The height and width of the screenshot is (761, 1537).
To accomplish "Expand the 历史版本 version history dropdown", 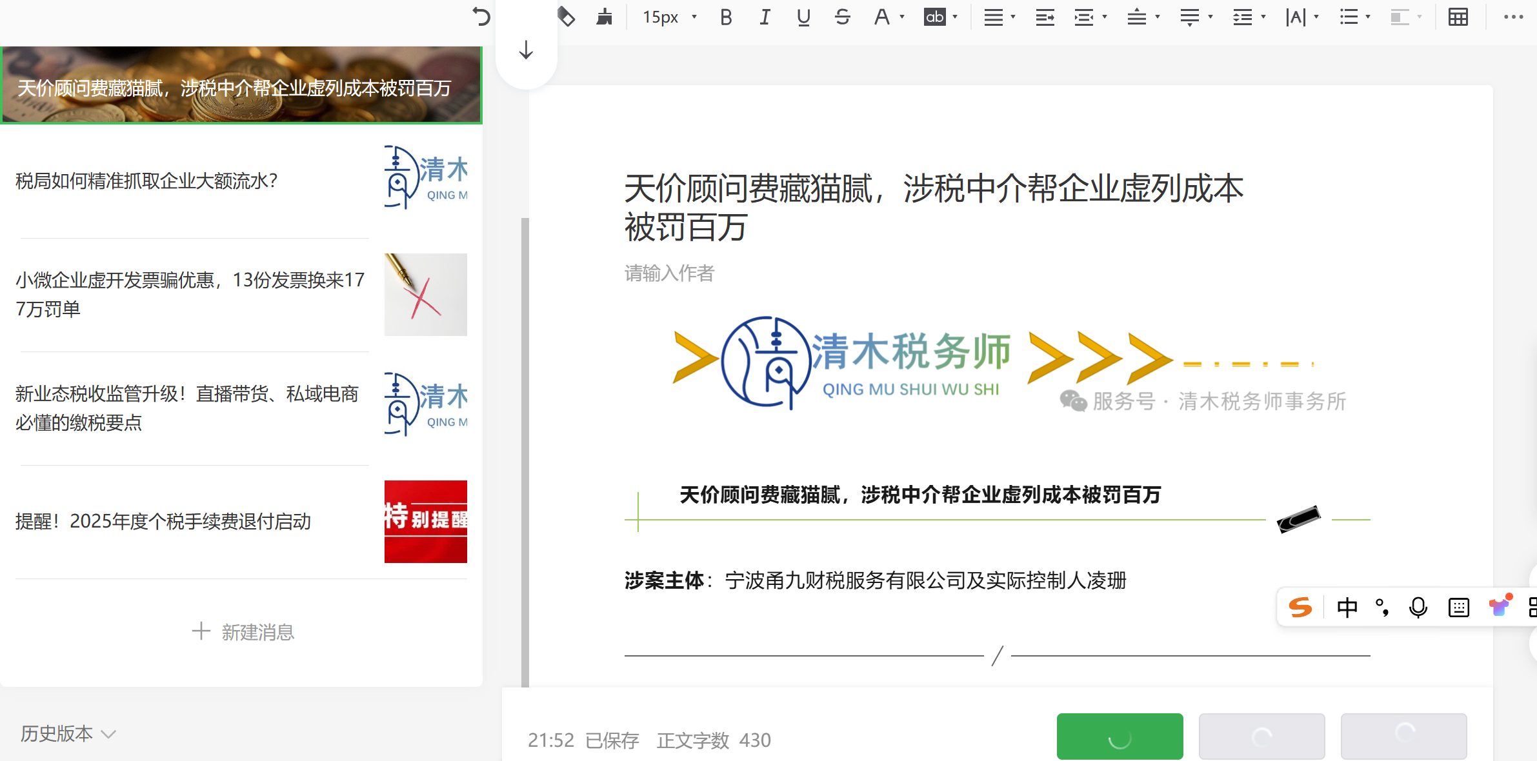I will [x=68, y=733].
